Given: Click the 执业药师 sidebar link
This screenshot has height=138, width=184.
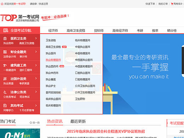Looking at the screenshot, I should [8, 43].
